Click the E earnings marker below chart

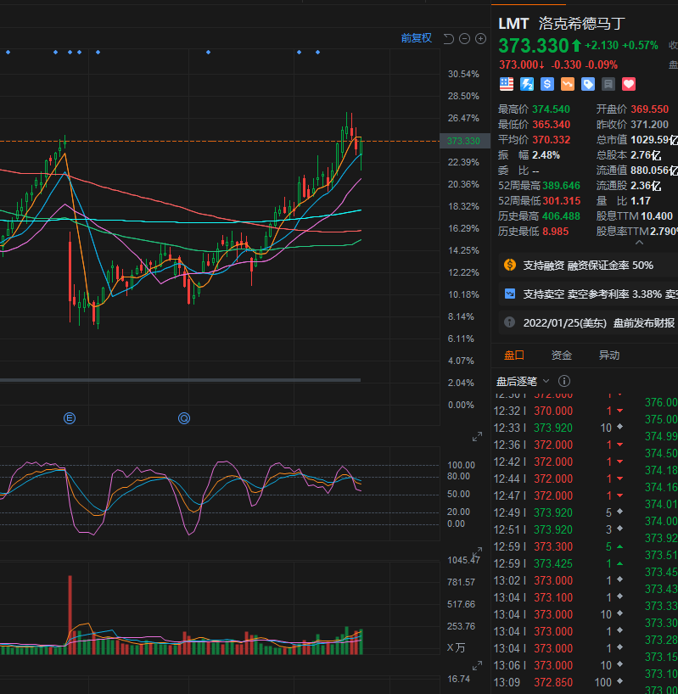pyautogui.click(x=70, y=417)
